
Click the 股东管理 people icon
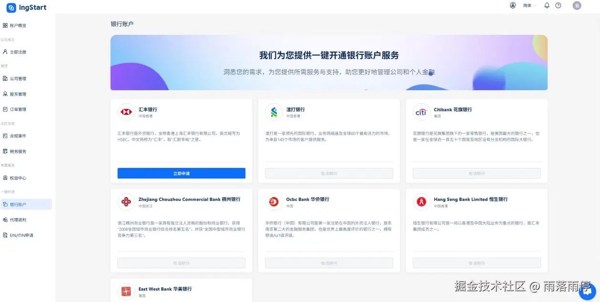[5, 94]
